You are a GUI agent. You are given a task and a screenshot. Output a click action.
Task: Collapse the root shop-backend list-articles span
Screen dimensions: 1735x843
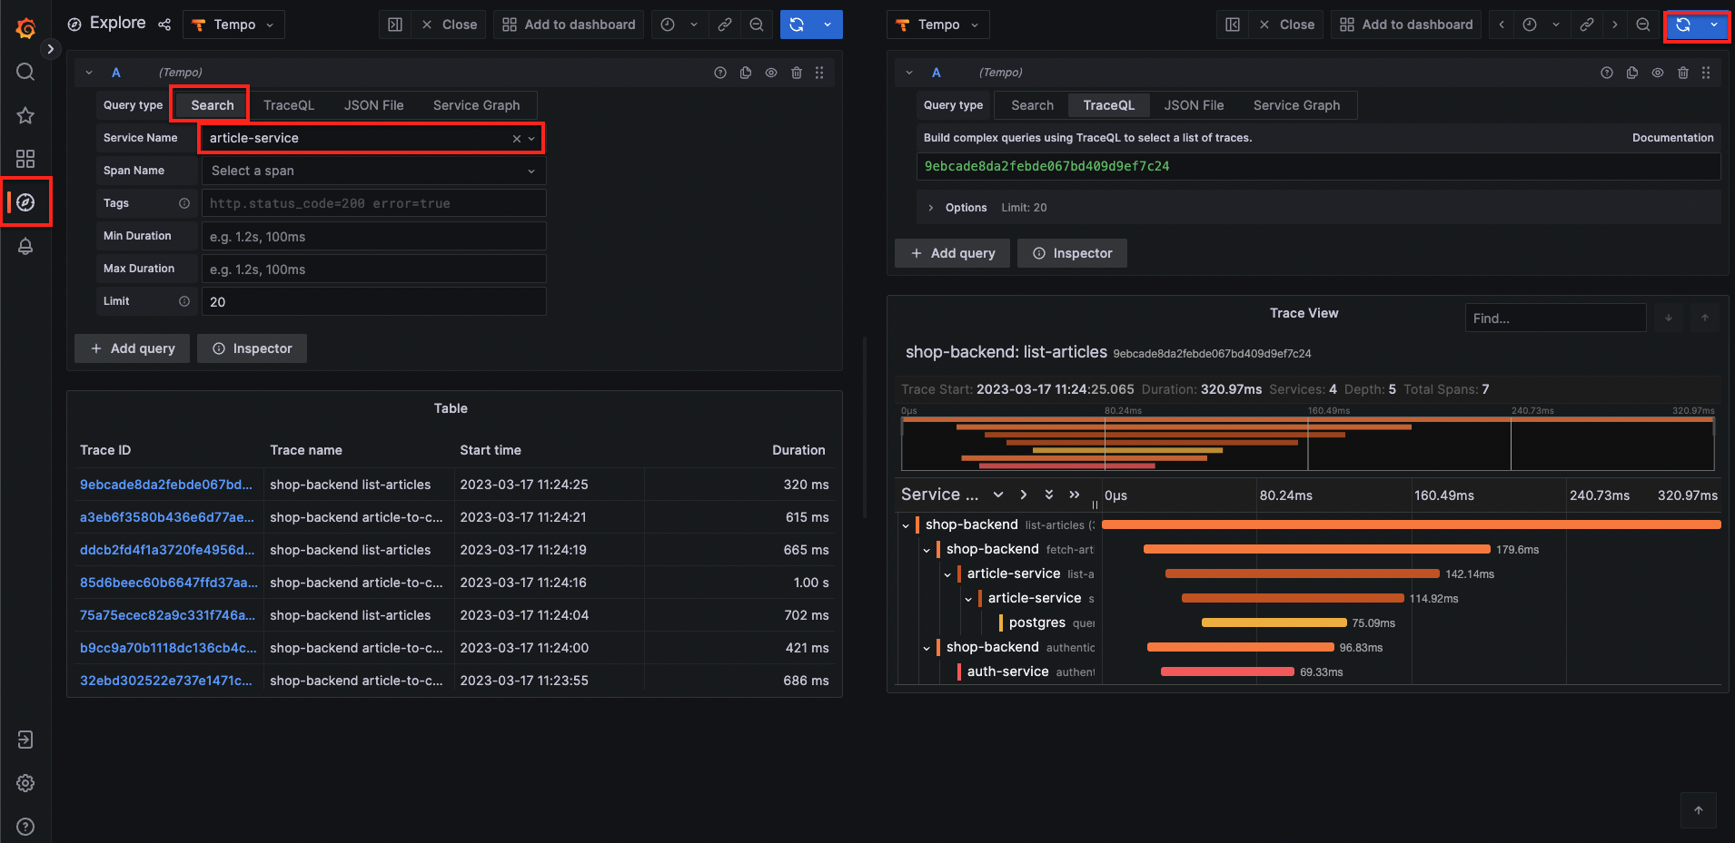coord(906,525)
